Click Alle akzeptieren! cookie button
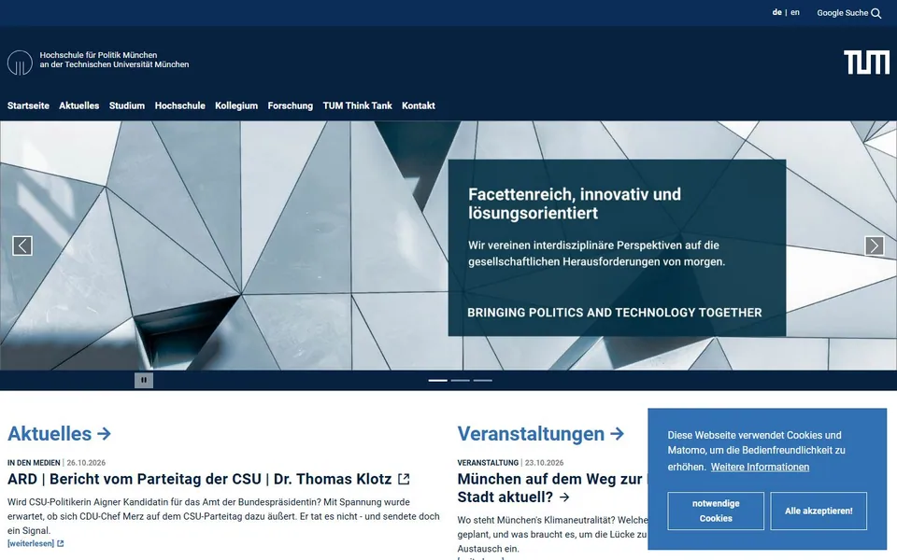This screenshot has height=560, width=897. tap(819, 511)
